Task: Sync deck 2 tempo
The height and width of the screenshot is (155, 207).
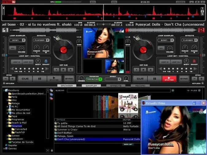Action: [x=184, y=79]
